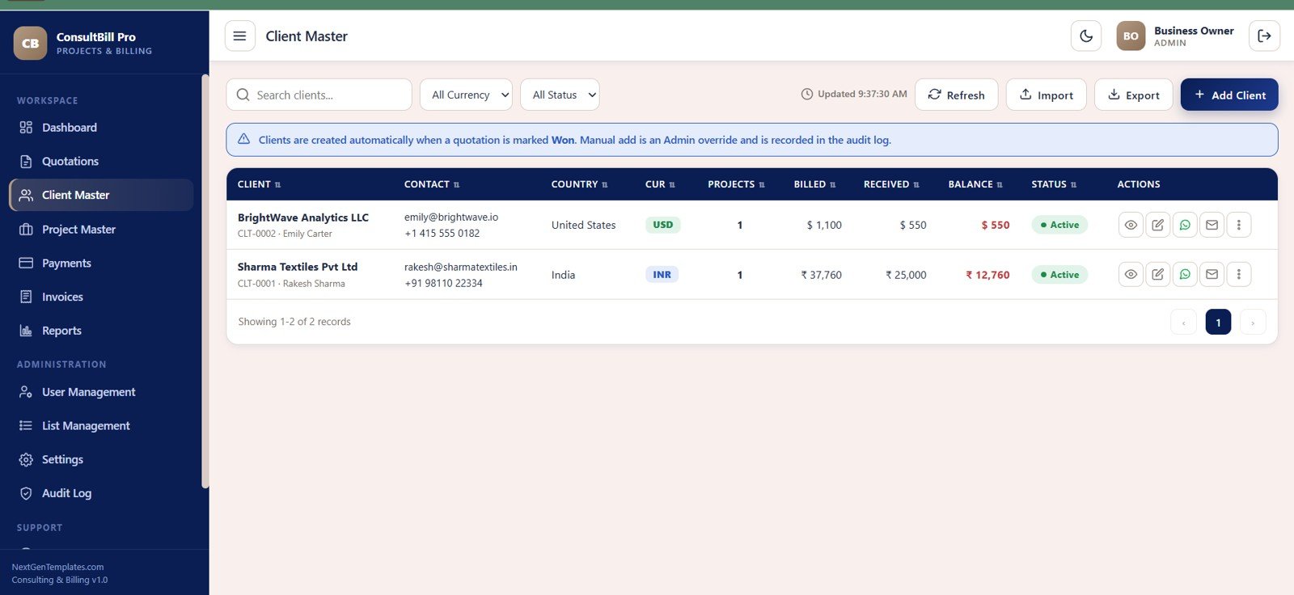Click the CB logo in the sidebar

tap(31, 43)
